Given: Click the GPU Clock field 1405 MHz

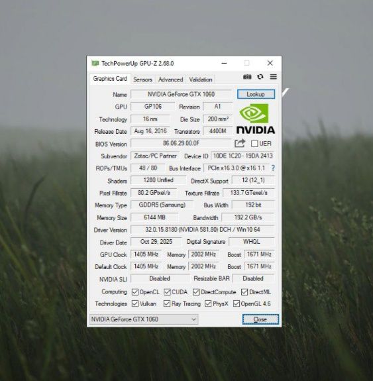Looking at the screenshot, I should [x=146, y=254].
